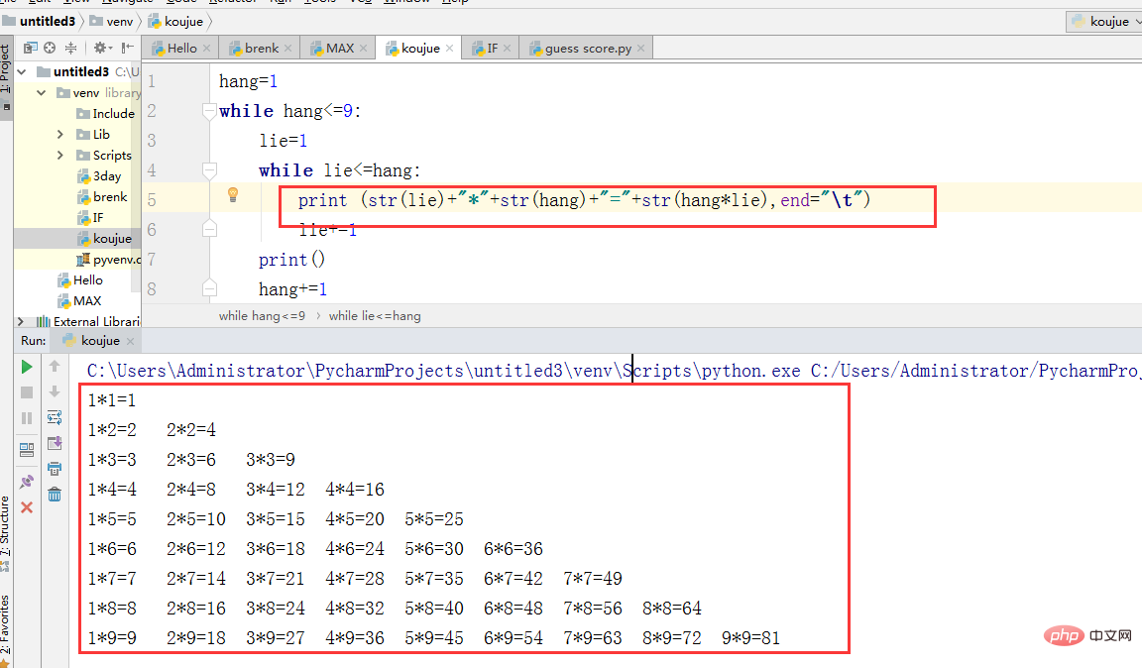
Task: Collapse all in Project tool window
Action: point(70,49)
